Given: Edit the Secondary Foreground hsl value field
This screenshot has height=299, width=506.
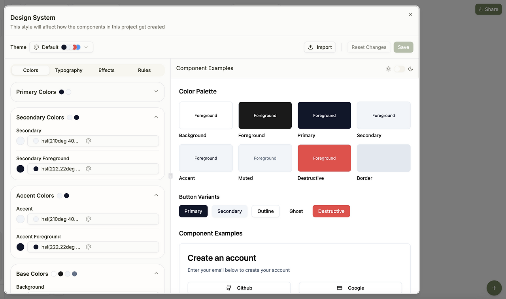Looking at the screenshot, I should click(93, 169).
